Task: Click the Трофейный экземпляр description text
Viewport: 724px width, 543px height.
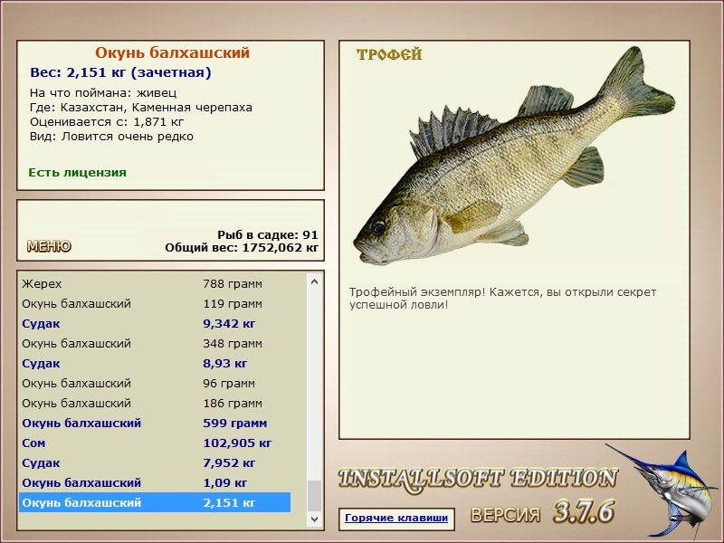Action: (x=502, y=299)
